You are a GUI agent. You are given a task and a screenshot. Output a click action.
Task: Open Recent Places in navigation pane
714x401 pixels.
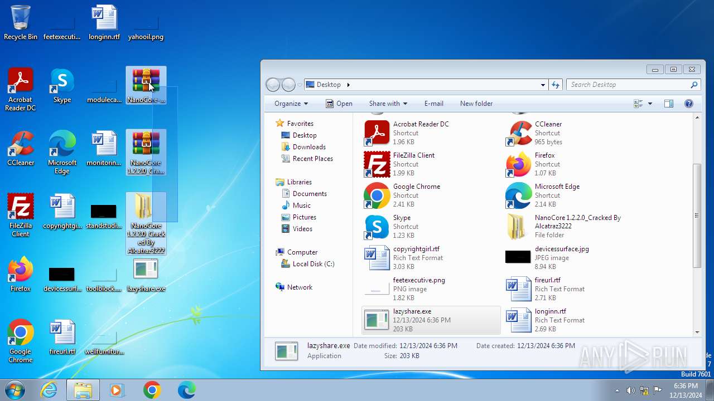[312, 159]
